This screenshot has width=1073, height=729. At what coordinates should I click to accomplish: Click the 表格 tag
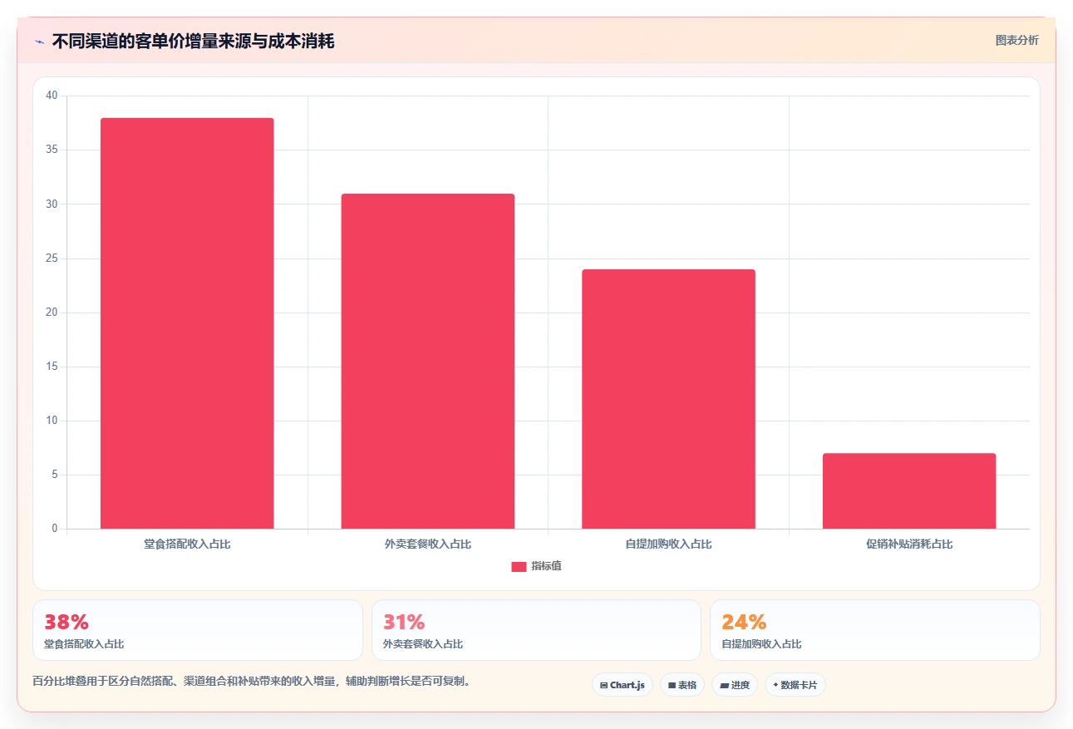pyautogui.click(x=682, y=685)
